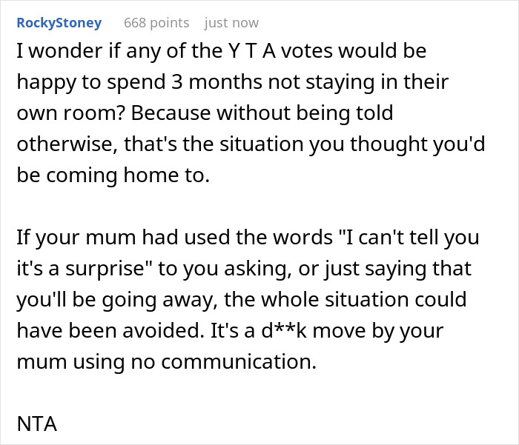Click the 668 points score
This screenshot has width=519, height=445.
156,23
